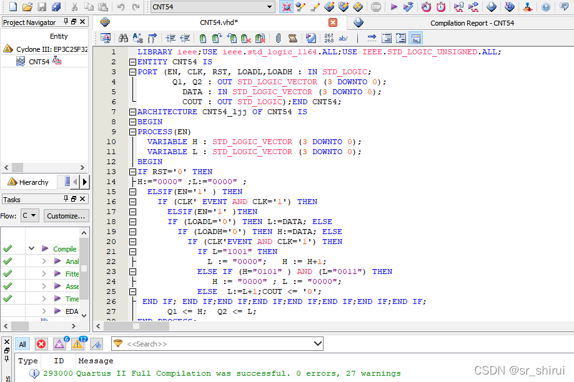Click the Stop Processing icon
574x382 pixels.
coord(376,7)
